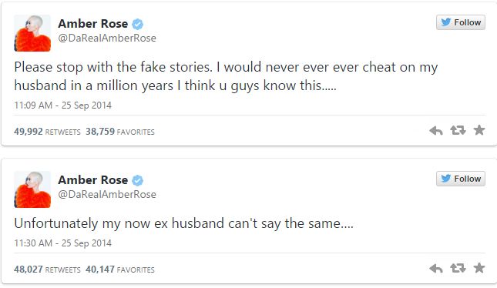
Task: Favorite the first tweet with star icon
Action: (x=479, y=130)
